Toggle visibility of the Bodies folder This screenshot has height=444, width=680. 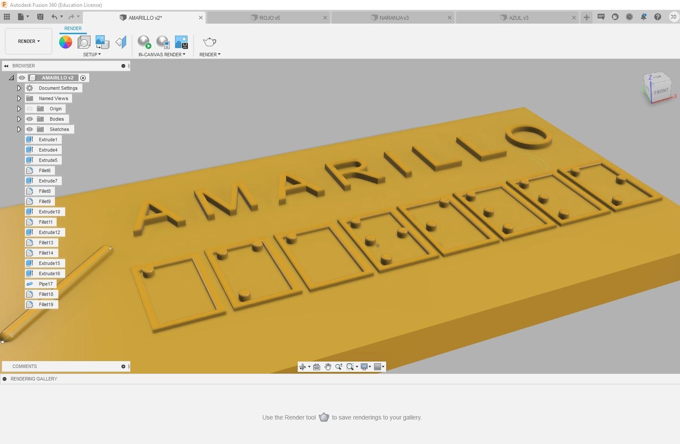click(x=30, y=119)
